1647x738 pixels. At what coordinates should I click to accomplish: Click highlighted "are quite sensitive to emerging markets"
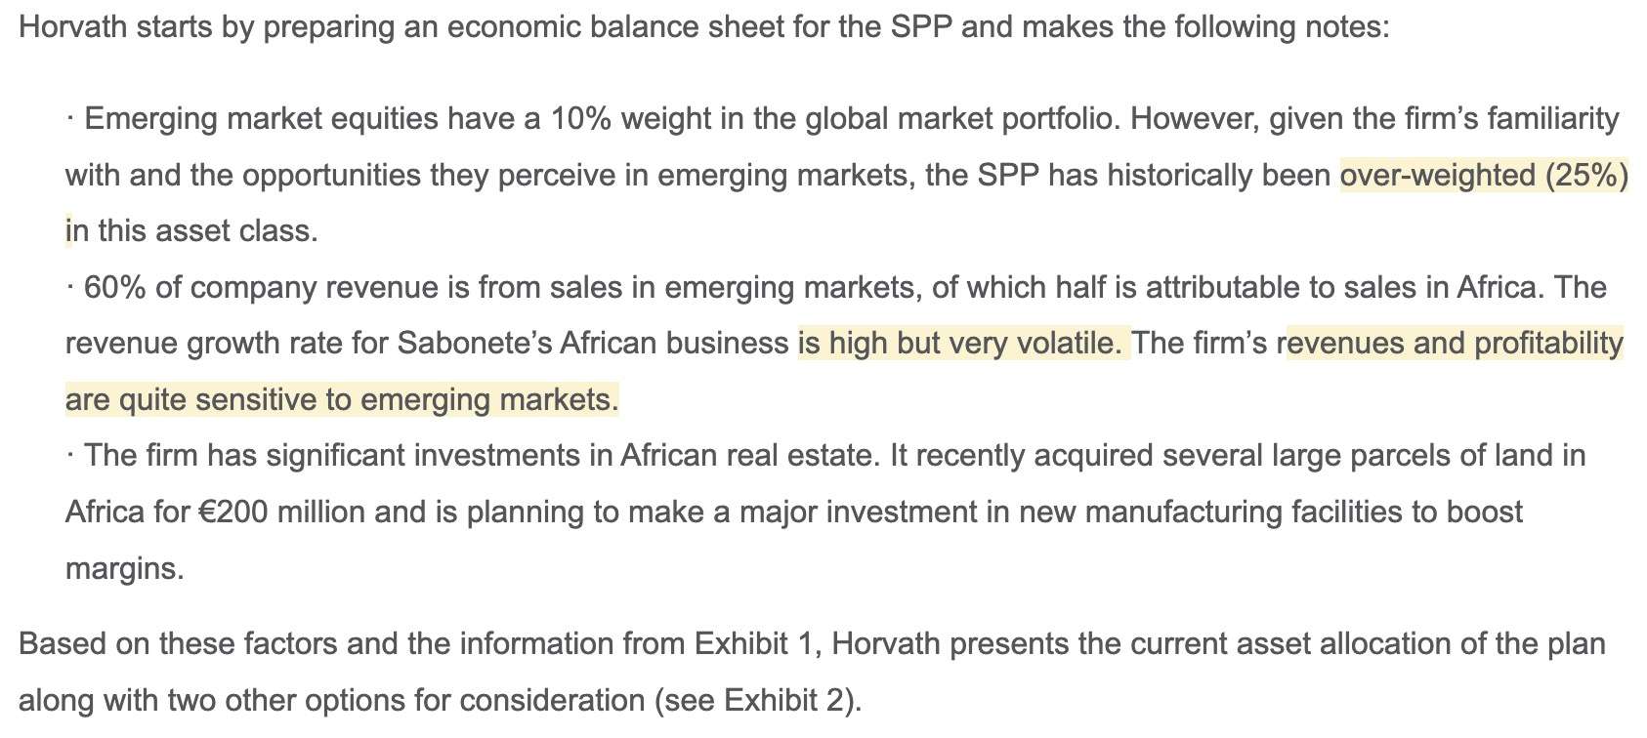(x=342, y=400)
